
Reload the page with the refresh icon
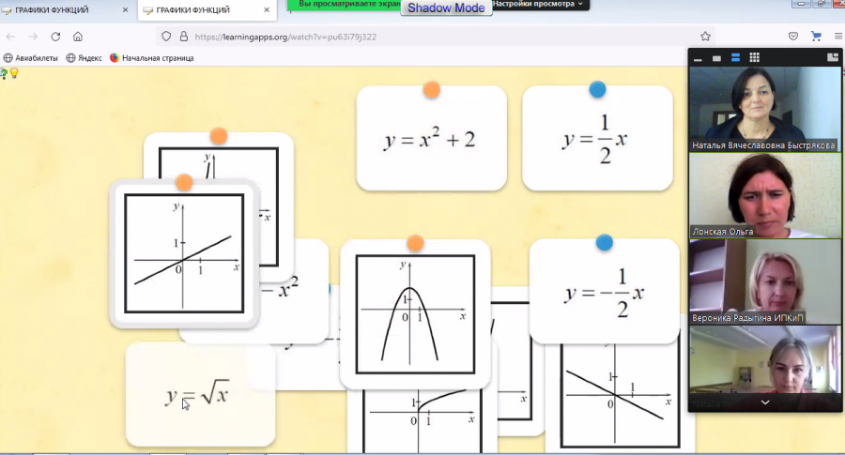(x=55, y=37)
